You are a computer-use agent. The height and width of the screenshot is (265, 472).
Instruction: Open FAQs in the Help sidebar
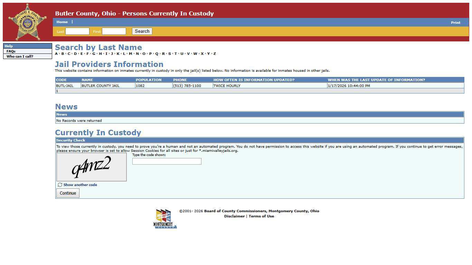(x=11, y=51)
